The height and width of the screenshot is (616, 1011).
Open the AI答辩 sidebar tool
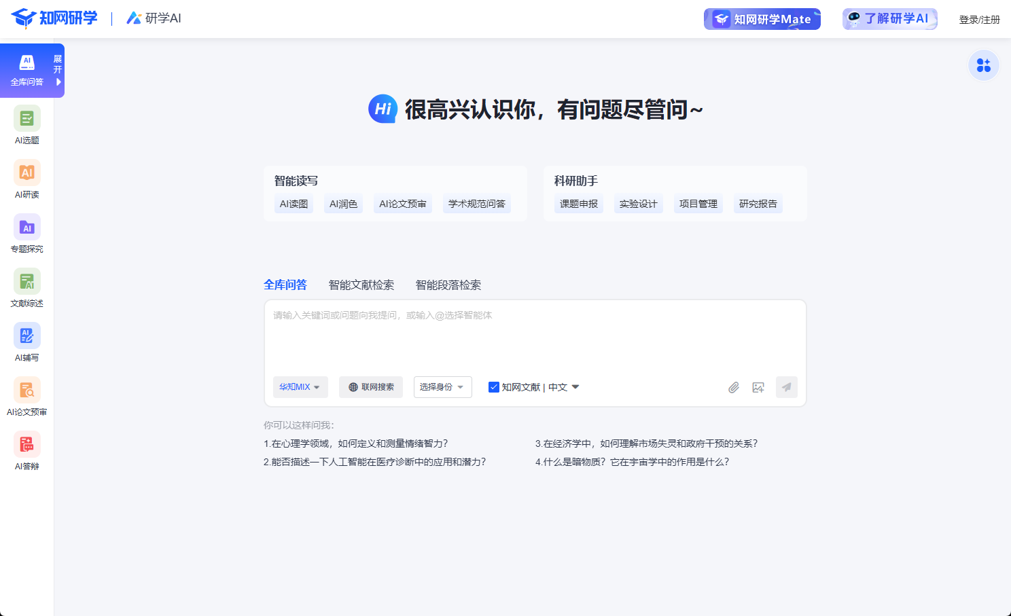[27, 451]
